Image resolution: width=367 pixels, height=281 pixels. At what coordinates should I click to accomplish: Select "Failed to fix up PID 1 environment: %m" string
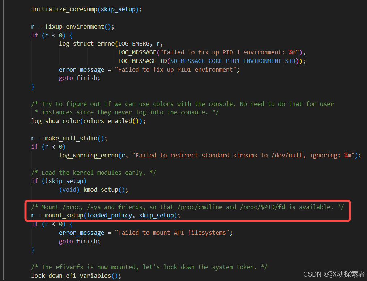tap(229, 52)
